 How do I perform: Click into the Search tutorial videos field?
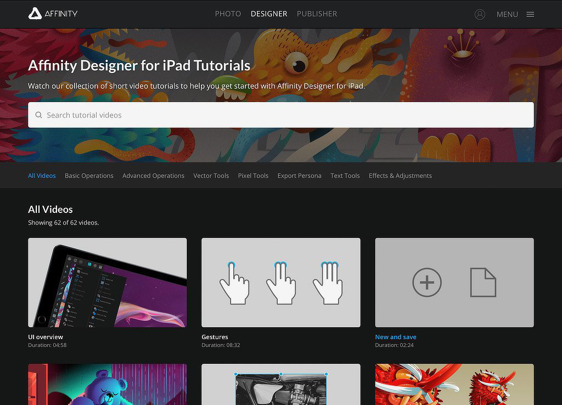(285, 115)
